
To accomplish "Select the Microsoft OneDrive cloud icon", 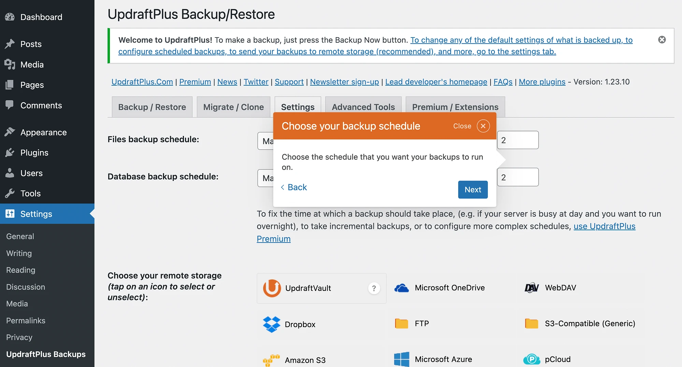I will [402, 288].
